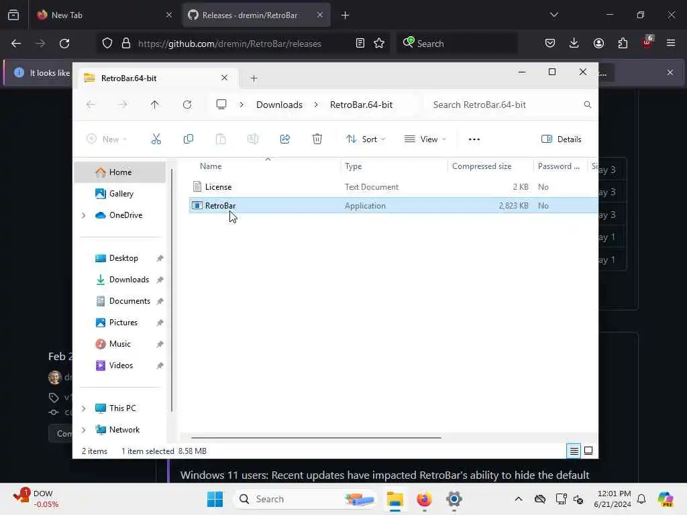Switch to large thumbnails view icon
The height and width of the screenshot is (515, 687).
tap(588, 451)
